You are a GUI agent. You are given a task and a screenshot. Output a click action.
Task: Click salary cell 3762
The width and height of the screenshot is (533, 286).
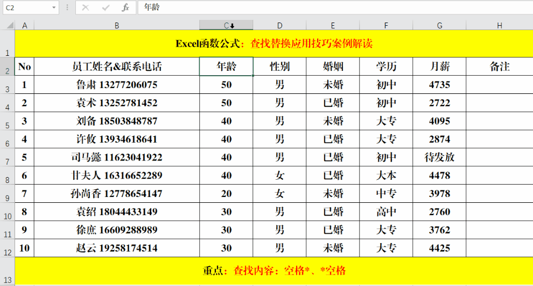point(439,230)
